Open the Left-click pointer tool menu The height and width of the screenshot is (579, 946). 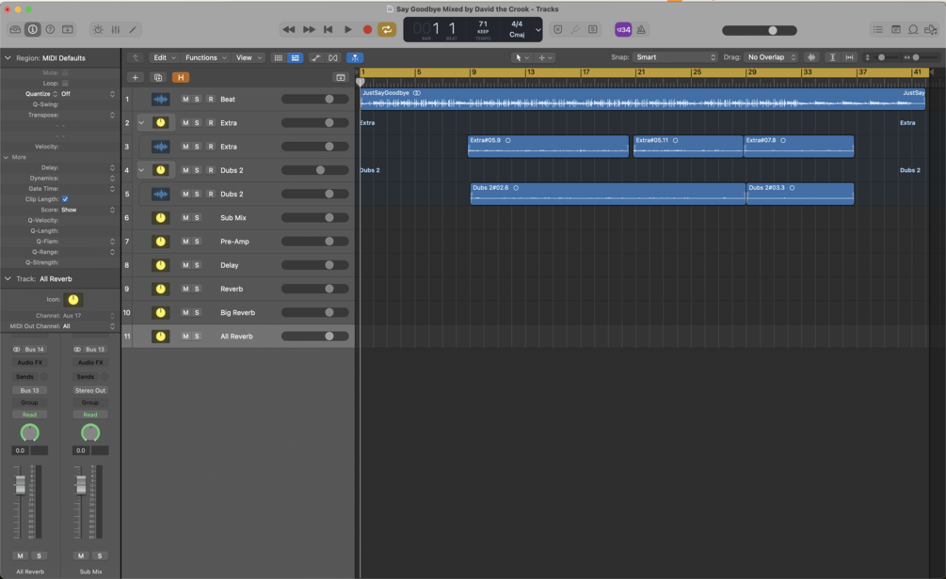tap(521, 58)
